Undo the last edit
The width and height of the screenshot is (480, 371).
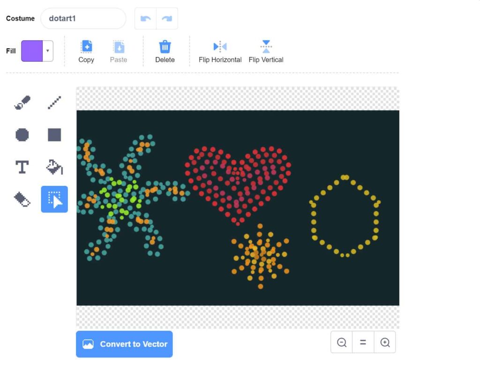[x=145, y=18]
